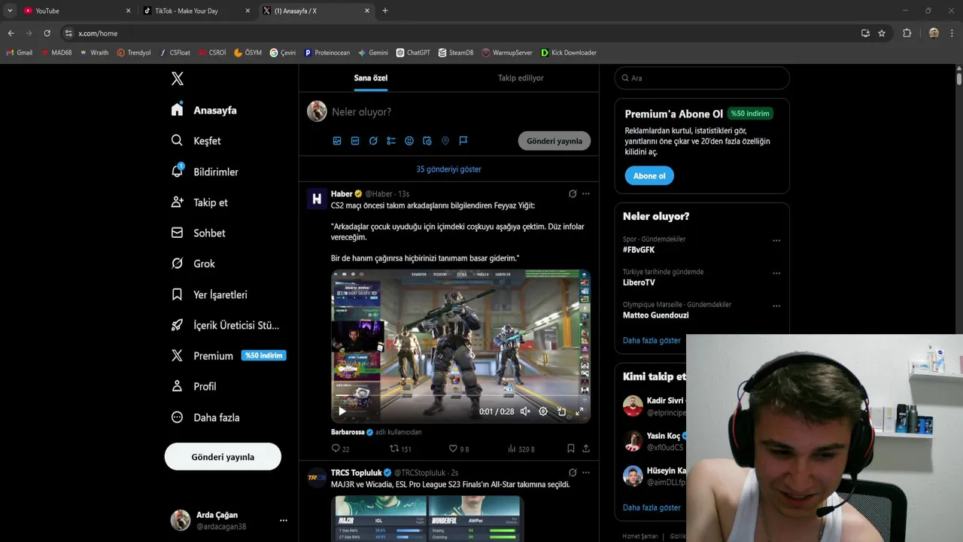The image size is (963, 542).
Task: Expand Daha fazla menu in sidebar
Action: pyautogui.click(x=205, y=417)
